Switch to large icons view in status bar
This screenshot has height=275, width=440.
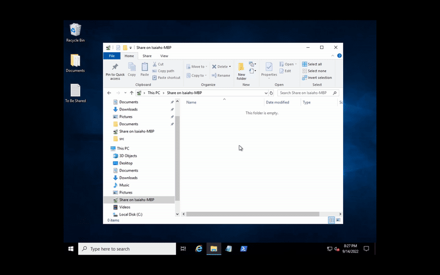point(337,220)
